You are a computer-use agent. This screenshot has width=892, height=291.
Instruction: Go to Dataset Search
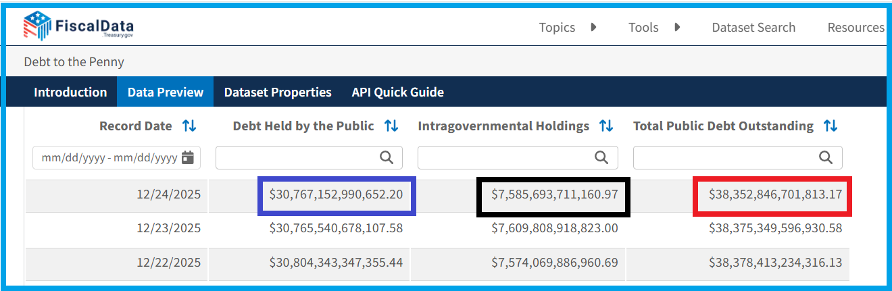pos(753,28)
